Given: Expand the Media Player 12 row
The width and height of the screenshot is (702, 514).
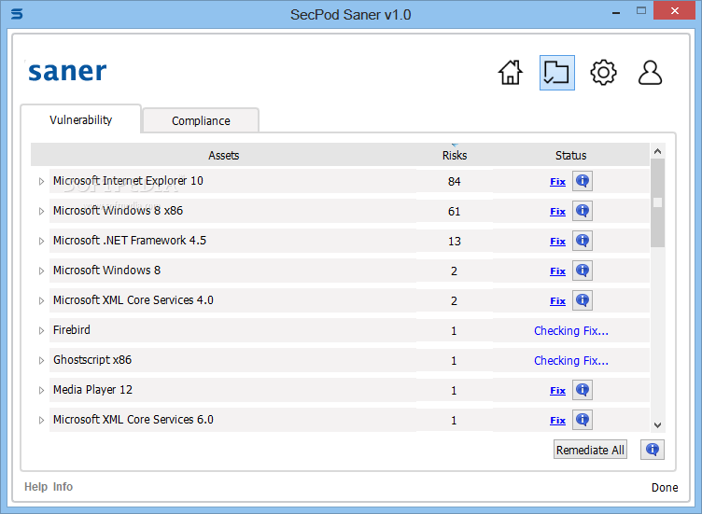Looking at the screenshot, I should click(41, 390).
